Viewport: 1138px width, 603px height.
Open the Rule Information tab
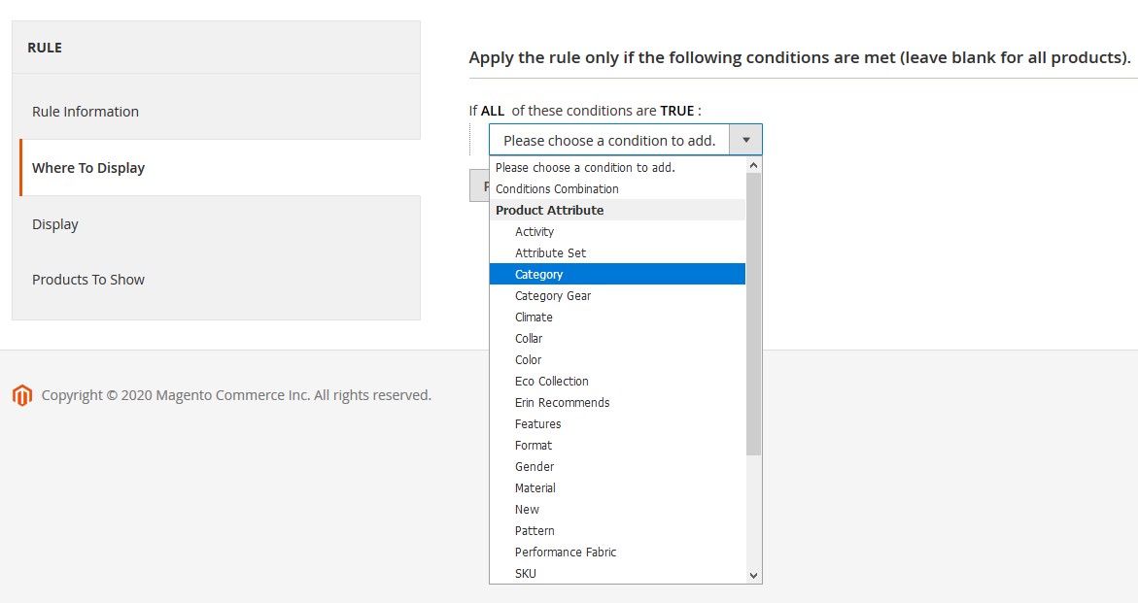point(86,112)
